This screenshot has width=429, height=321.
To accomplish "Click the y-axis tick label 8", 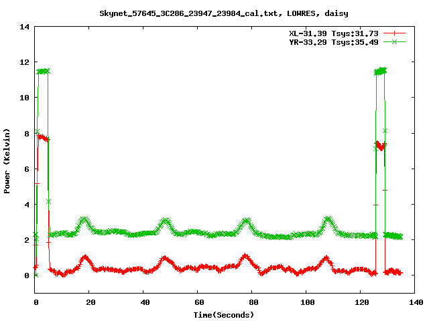I will [27, 134].
